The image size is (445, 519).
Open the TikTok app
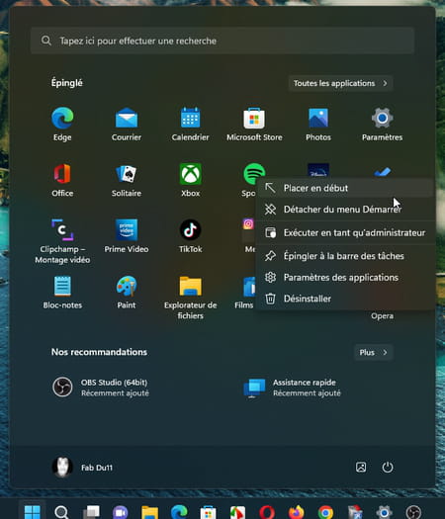[x=191, y=235]
